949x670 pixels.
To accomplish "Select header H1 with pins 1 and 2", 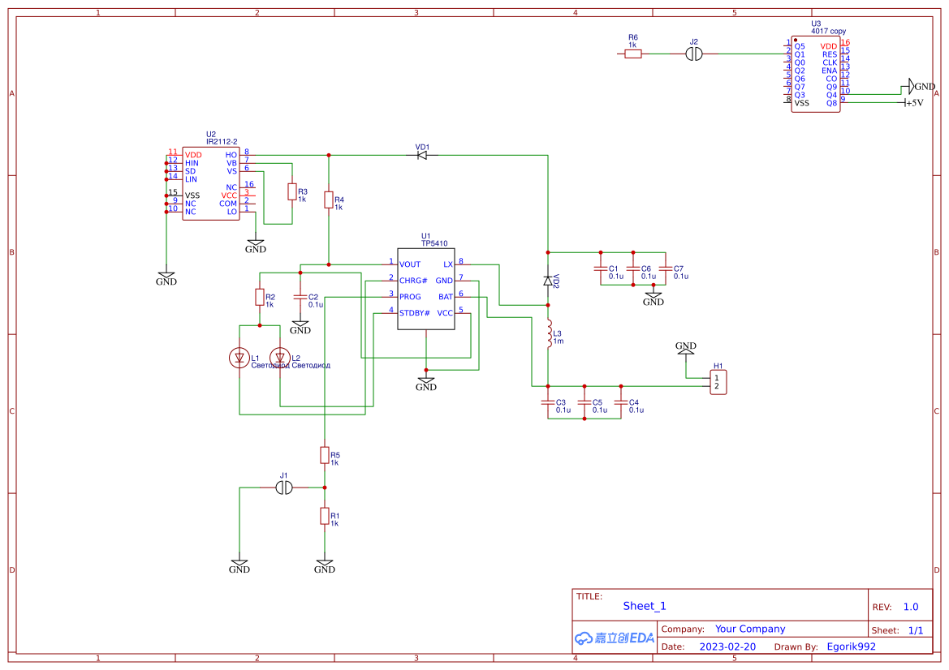I will pyautogui.click(x=718, y=381).
